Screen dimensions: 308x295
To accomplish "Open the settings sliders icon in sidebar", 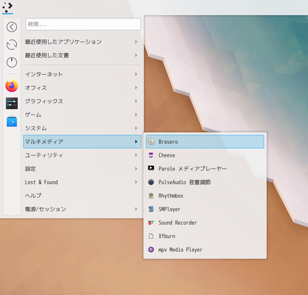I will pos(12,103).
